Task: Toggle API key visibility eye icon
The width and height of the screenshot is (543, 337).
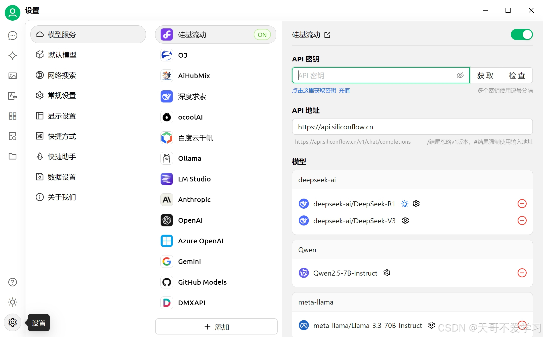Action: 460,75
